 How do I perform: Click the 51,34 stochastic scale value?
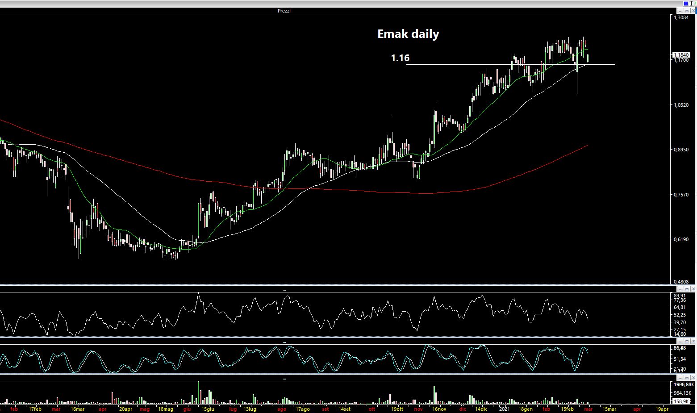[680, 359]
